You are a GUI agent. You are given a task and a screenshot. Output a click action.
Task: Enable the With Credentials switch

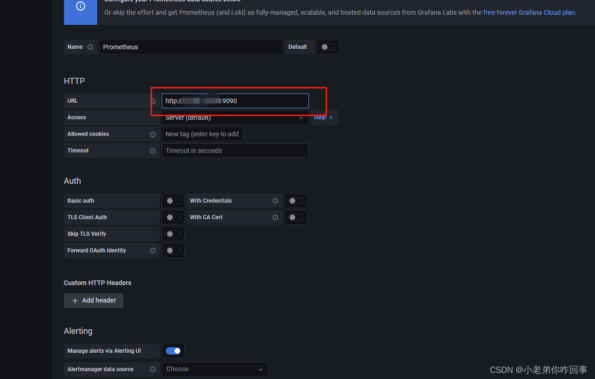click(x=296, y=201)
